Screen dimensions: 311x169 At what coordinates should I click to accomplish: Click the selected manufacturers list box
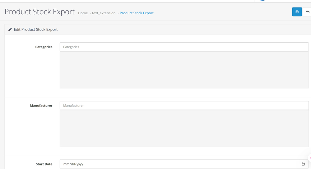tap(184, 128)
